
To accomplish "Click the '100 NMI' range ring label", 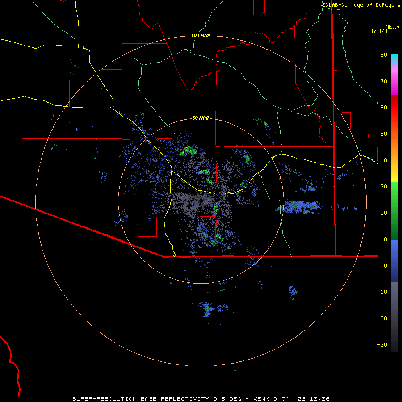I will click(x=201, y=35).
